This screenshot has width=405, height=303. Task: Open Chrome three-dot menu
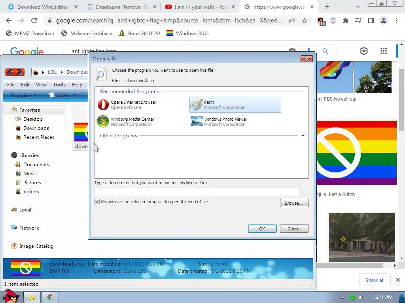pos(396,21)
